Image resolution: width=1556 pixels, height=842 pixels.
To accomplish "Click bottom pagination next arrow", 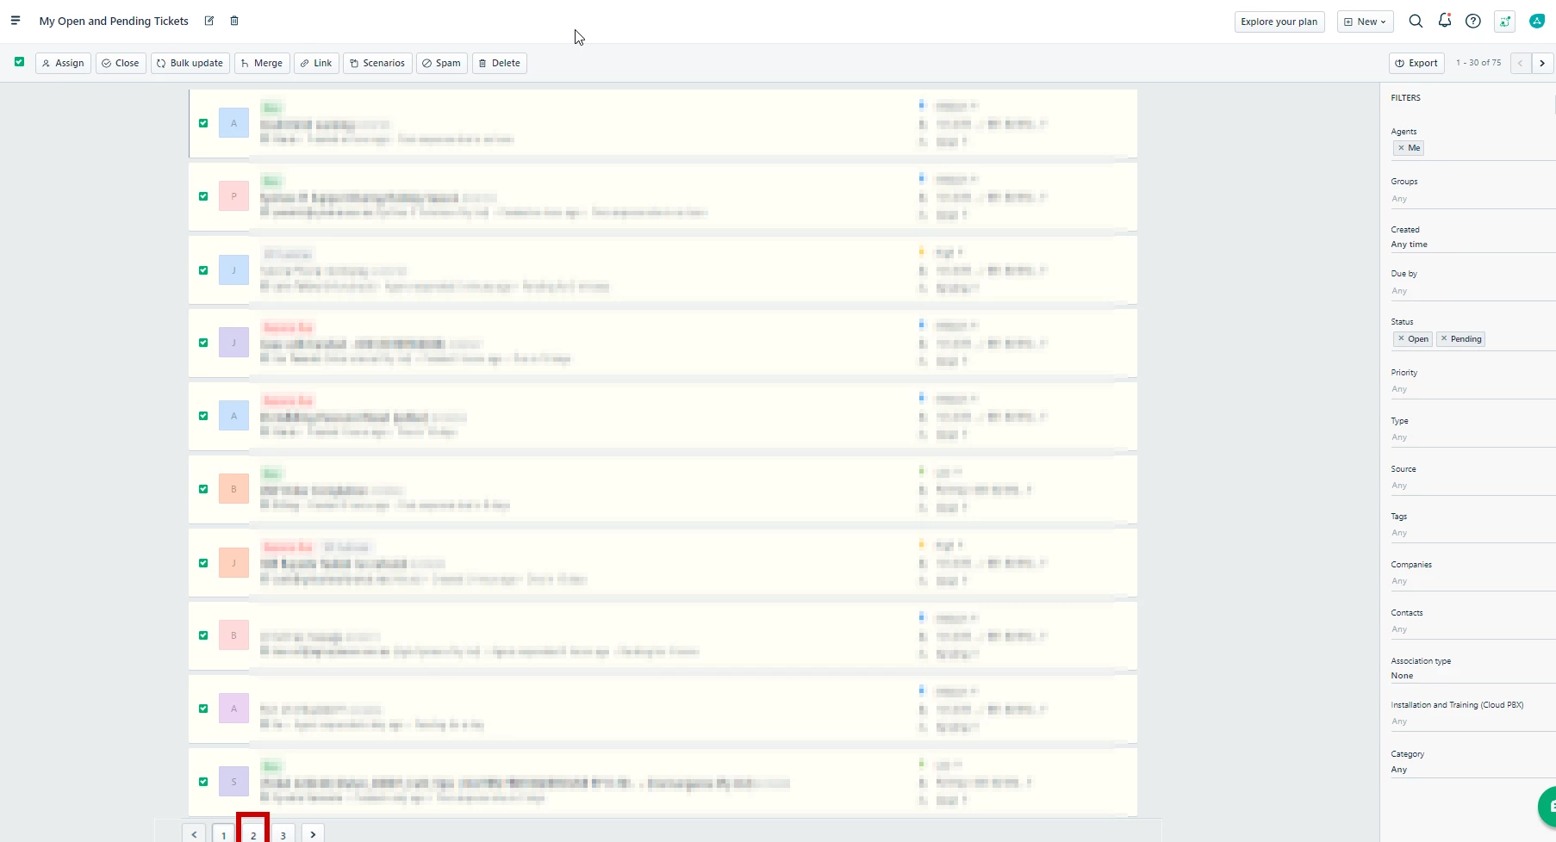I will [x=313, y=834].
